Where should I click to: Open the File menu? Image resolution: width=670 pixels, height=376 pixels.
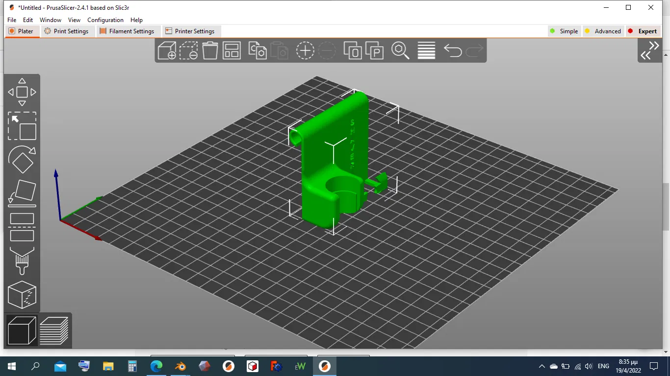point(12,20)
